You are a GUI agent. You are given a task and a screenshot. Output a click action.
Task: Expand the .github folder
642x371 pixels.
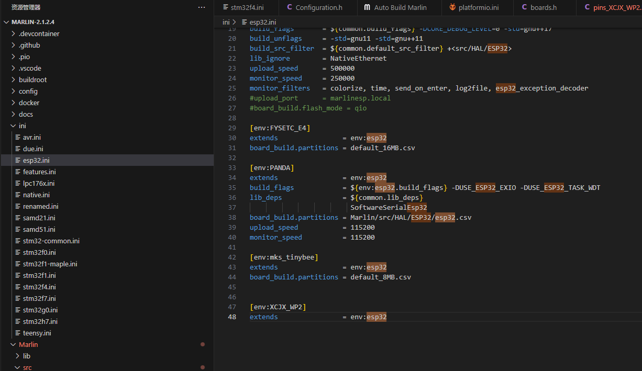click(107, 45)
